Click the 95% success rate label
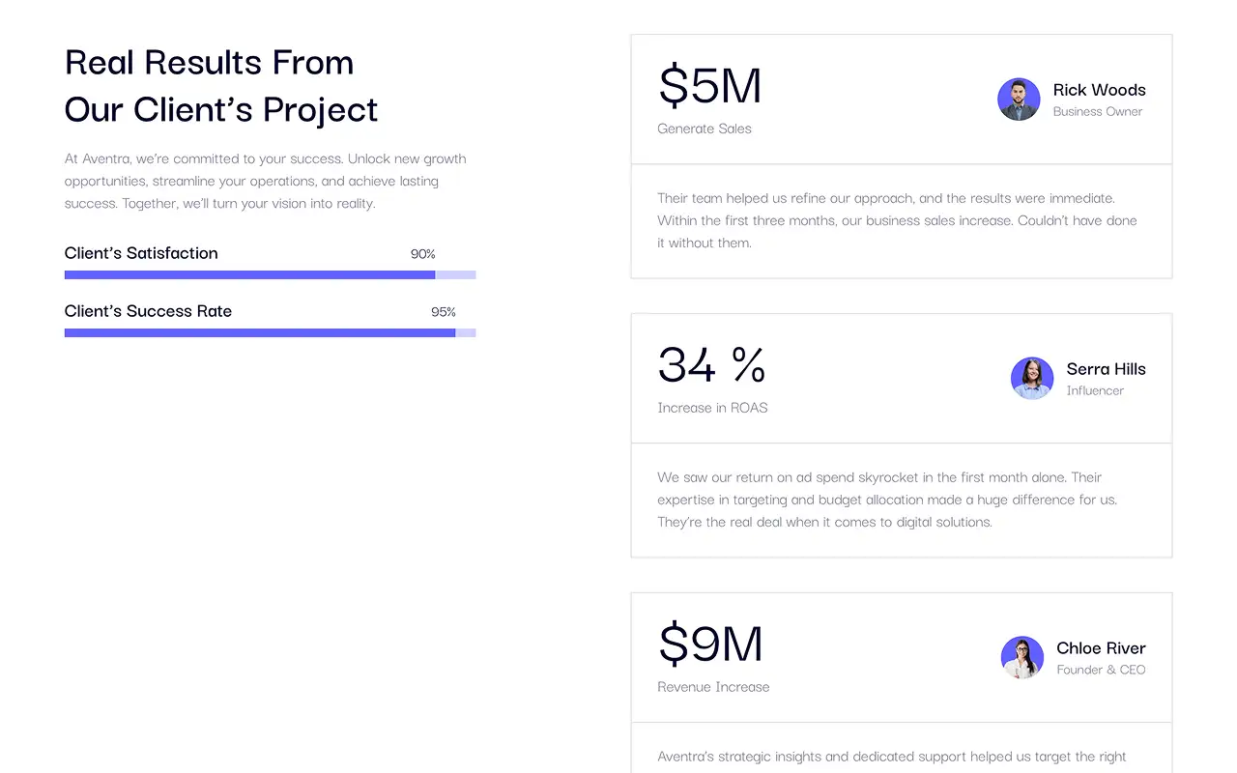This screenshot has height=773, width=1237. [x=443, y=312]
